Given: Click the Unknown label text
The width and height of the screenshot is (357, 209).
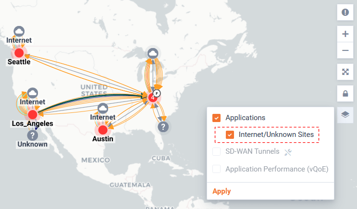Looking at the screenshot, I should [x=32, y=144].
